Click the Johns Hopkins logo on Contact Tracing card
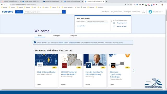The width and height of the screenshot is (167, 94). pyautogui.click(x=40, y=66)
